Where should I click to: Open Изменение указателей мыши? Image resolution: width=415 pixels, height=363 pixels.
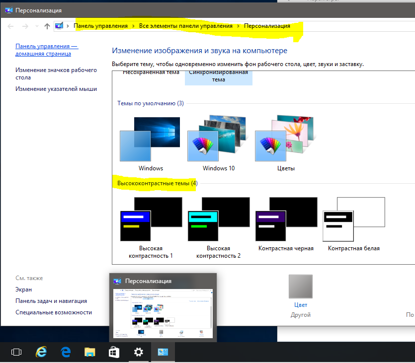pos(56,89)
